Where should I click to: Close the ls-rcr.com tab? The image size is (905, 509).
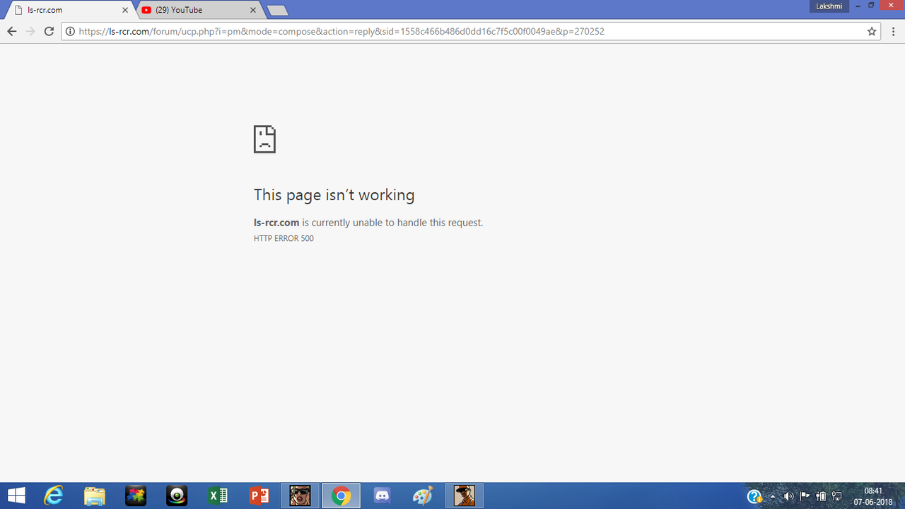tap(126, 10)
